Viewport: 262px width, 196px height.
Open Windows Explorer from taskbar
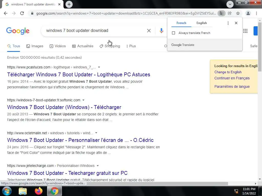23,191
